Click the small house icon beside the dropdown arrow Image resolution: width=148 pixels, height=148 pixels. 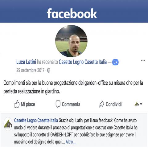pos(137,104)
